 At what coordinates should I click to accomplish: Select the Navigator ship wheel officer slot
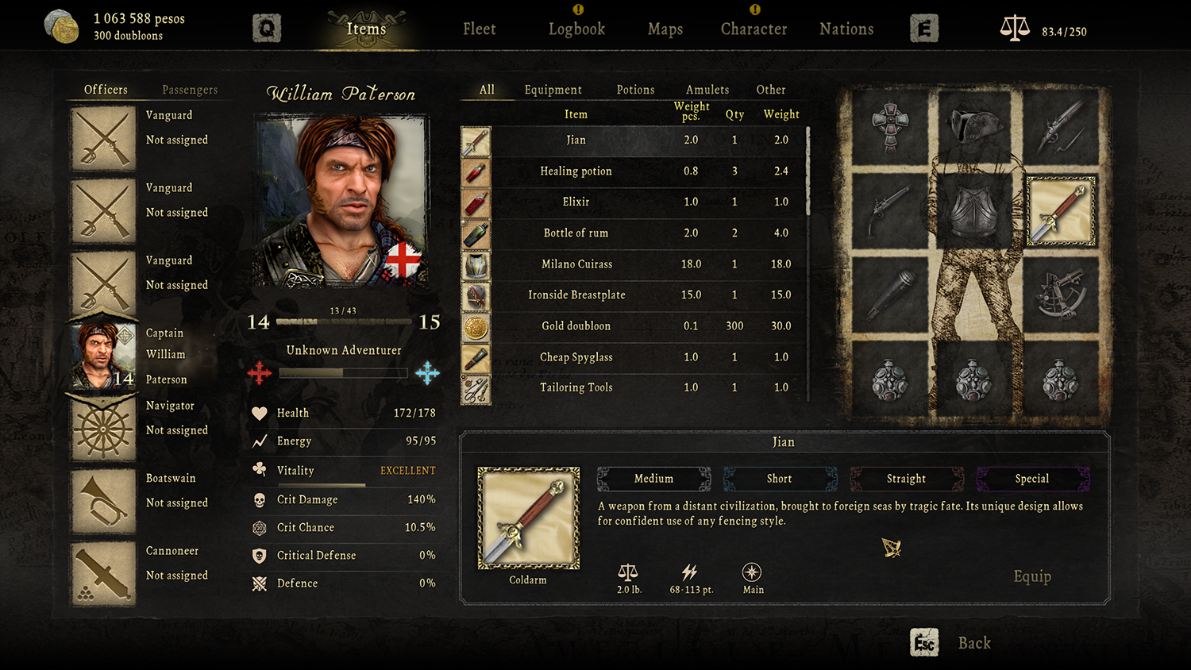(103, 429)
